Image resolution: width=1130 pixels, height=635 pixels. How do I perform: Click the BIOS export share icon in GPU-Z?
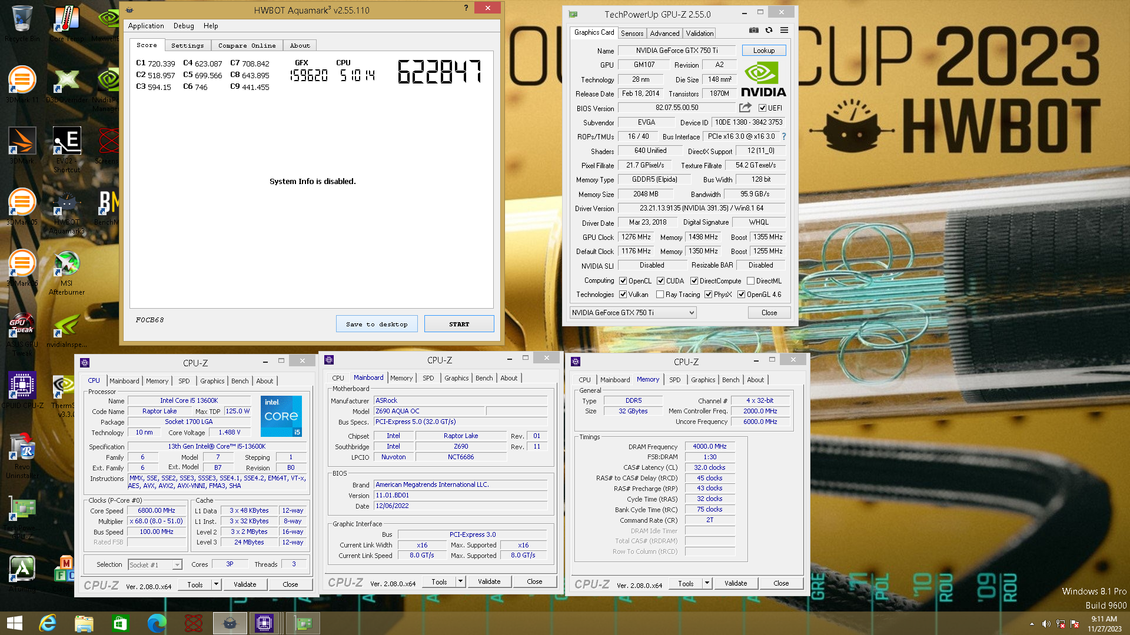click(745, 108)
